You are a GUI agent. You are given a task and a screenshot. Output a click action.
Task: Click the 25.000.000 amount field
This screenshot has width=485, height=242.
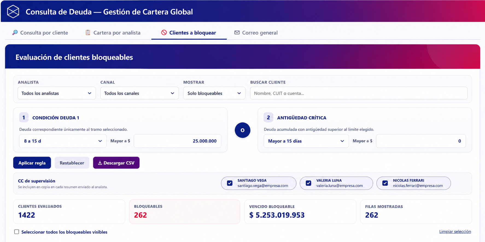tap(177, 141)
